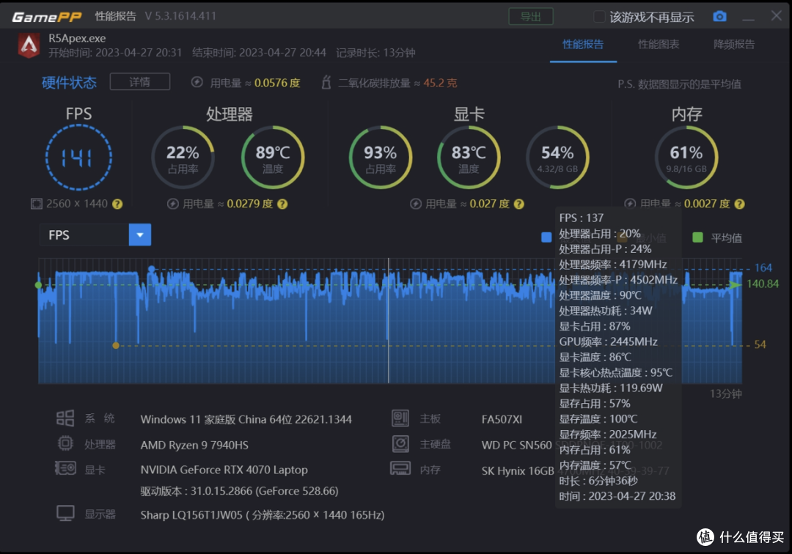Viewport: 792px width, 554px height.
Task: Click the total power usage plug icon
Action: tap(197, 82)
